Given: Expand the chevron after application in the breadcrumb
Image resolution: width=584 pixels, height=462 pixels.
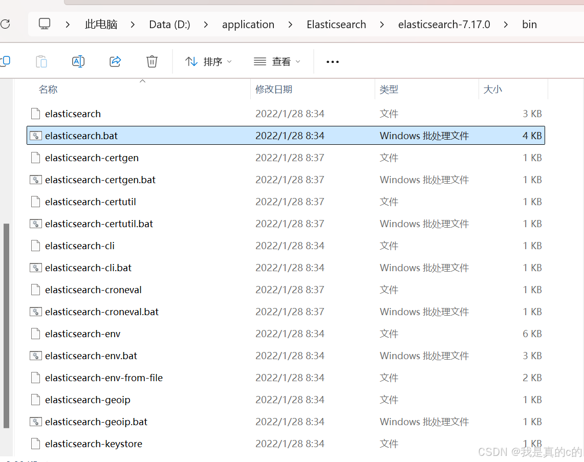Looking at the screenshot, I should pyautogui.click(x=290, y=25).
